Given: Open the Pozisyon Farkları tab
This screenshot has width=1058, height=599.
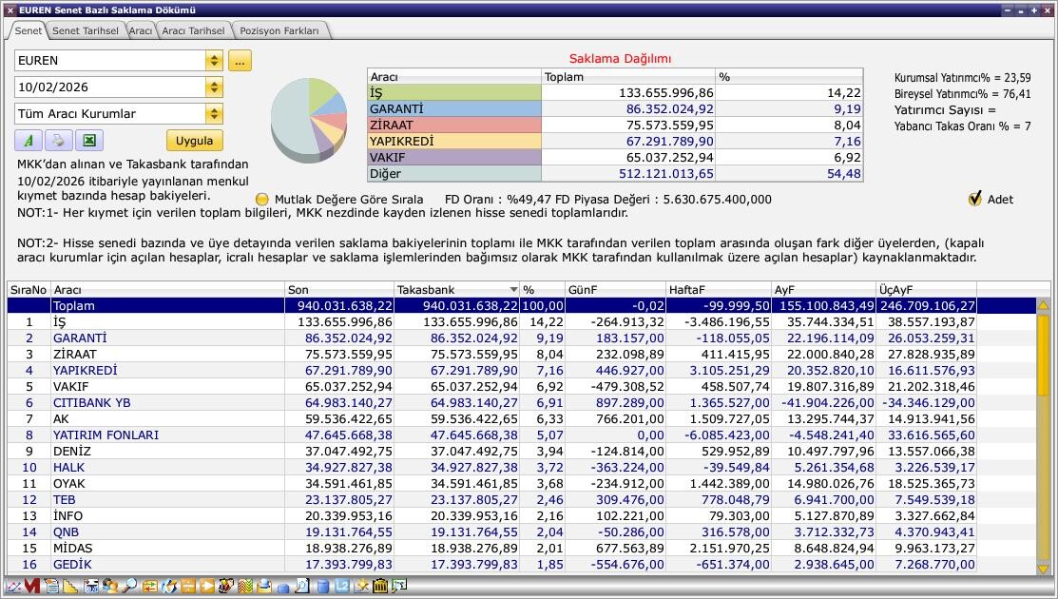Looking at the screenshot, I should (279, 30).
